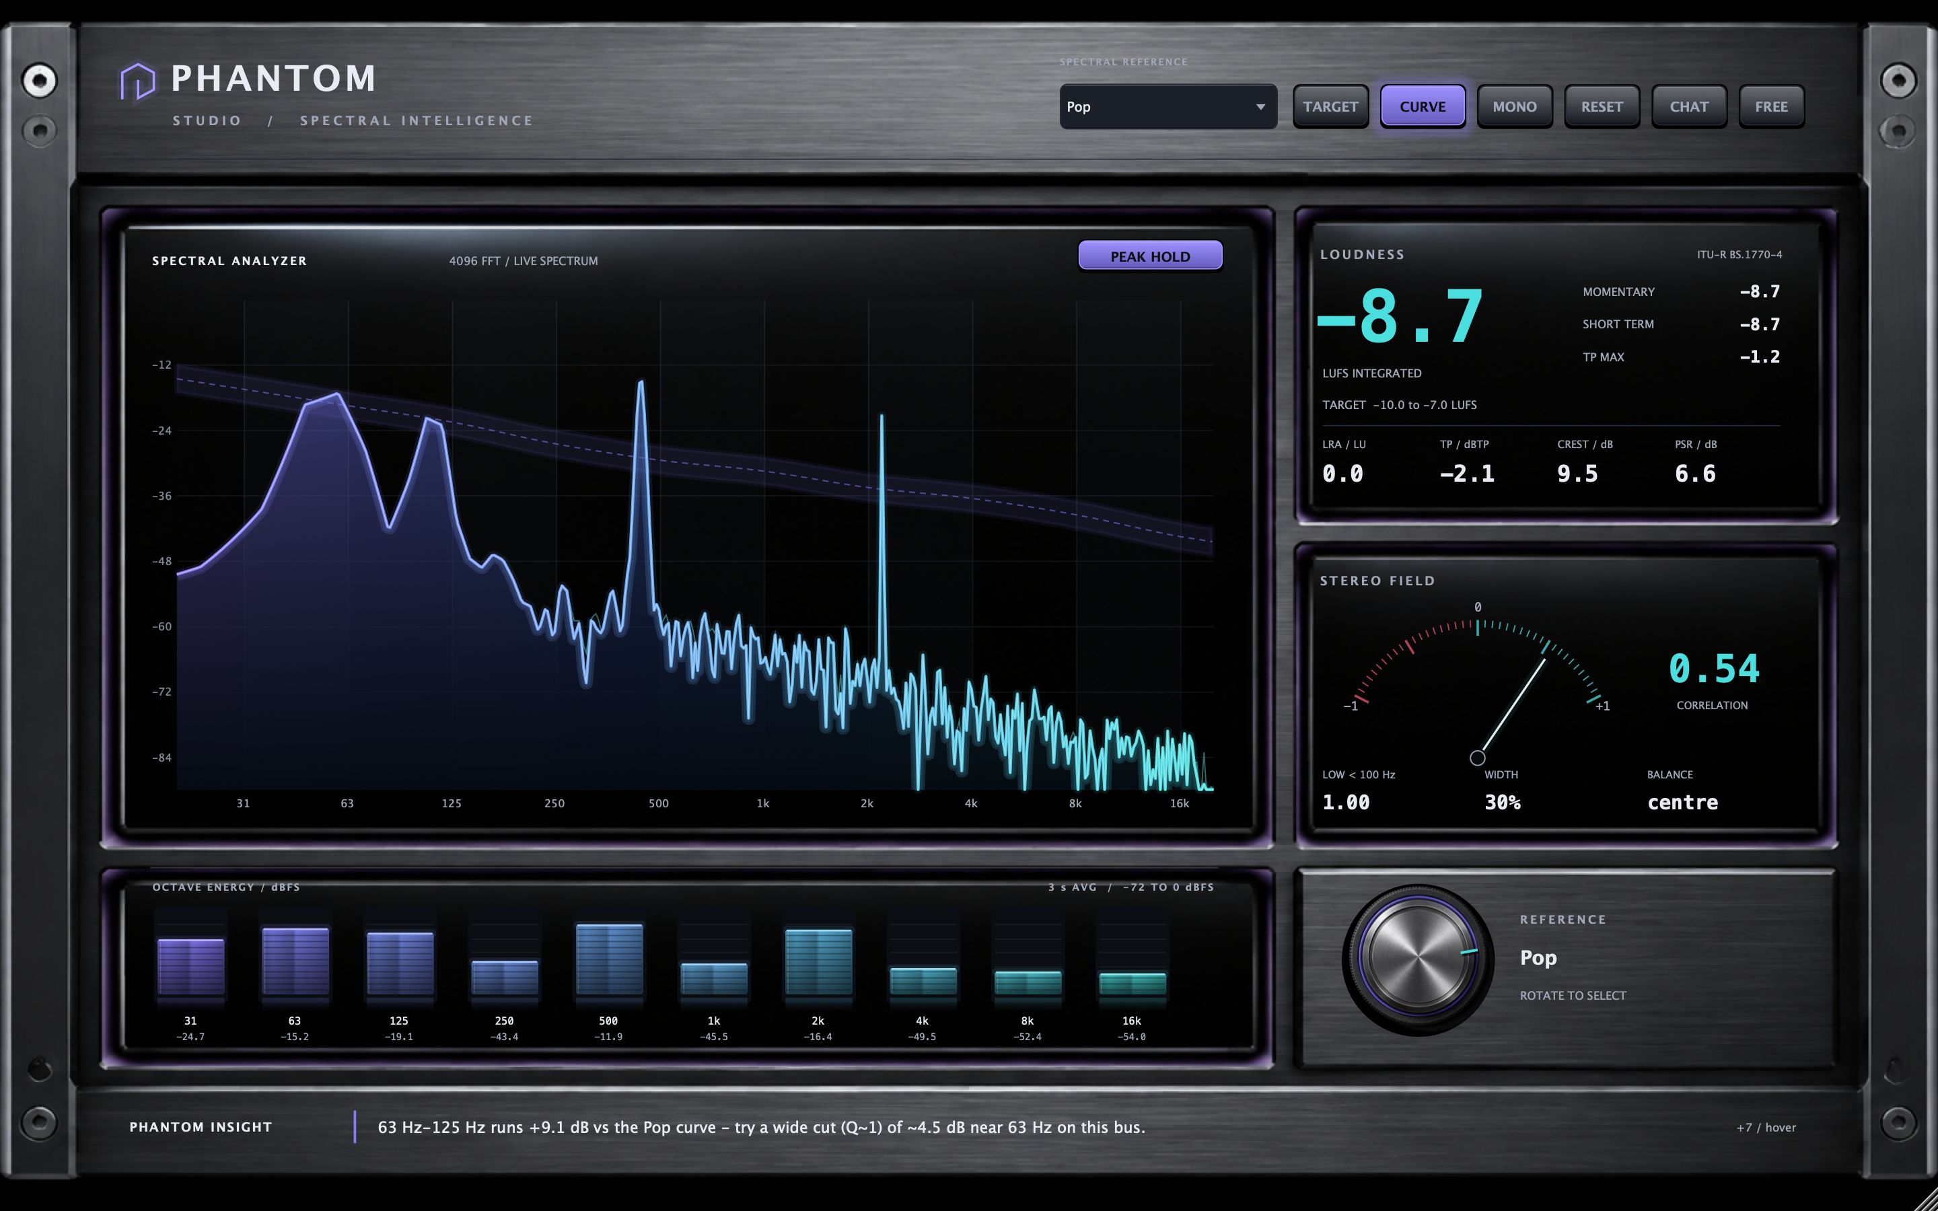Screen dimensions: 1938x1211
Task: Click the RESET button
Action: coord(1602,106)
